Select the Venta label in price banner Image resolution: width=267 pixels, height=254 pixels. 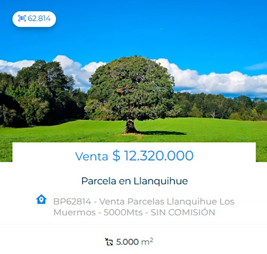91,156
